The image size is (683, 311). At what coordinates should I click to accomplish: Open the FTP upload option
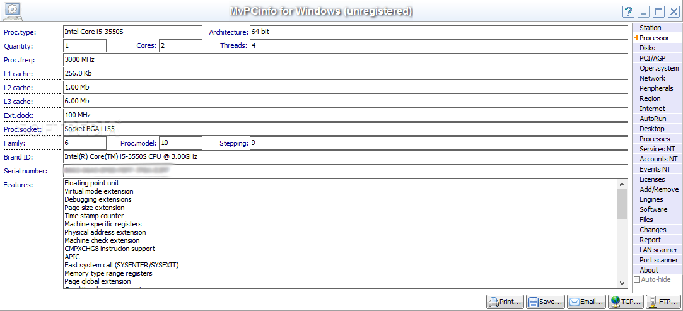pos(663,302)
